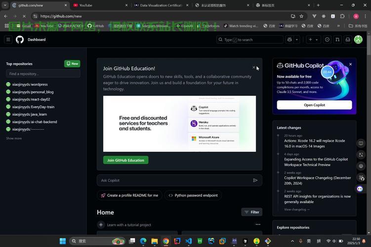The height and width of the screenshot is (247, 371).
Task: Open the Chrome extensions puzzle icon
Action: tap(342, 16)
